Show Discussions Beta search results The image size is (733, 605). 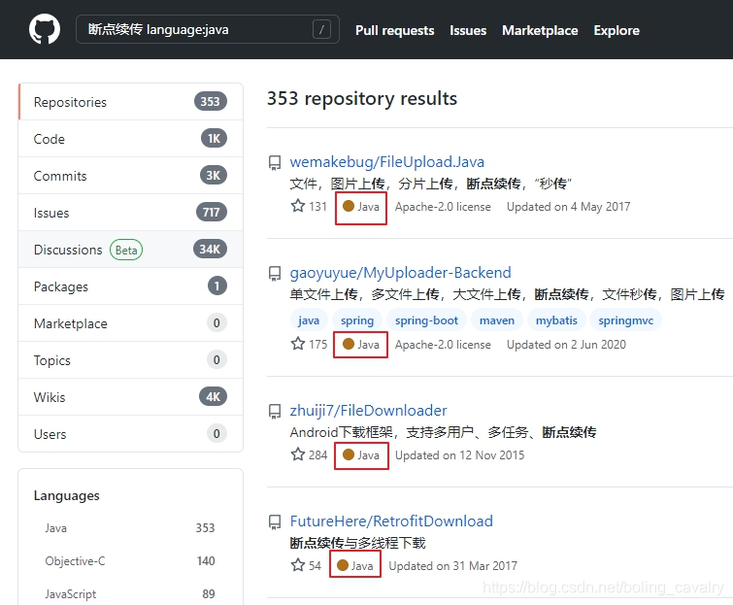(x=130, y=250)
